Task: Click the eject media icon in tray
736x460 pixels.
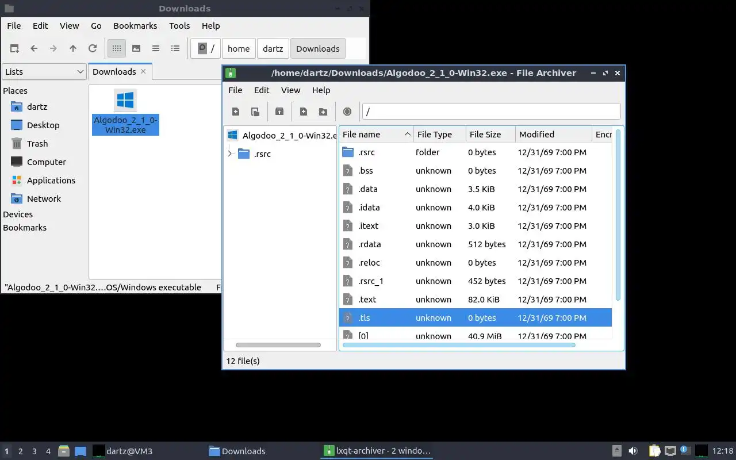Action: point(616,451)
